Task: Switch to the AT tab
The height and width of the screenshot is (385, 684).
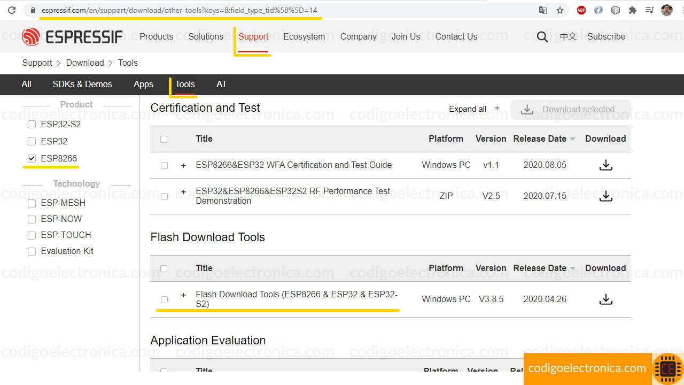Action: pos(221,84)
